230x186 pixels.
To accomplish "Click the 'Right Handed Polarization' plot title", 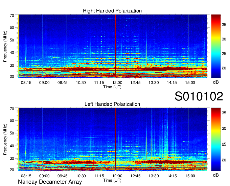I will click(x=112, y=11).
